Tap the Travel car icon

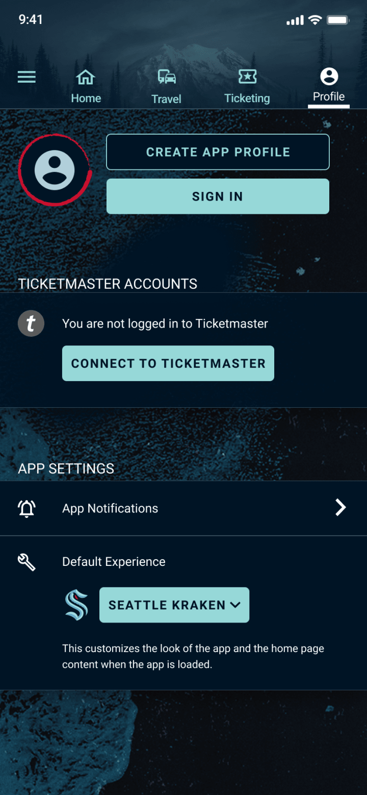coord(167,77)
